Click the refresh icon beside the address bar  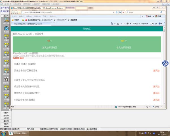pyautogui.click(x=120, y=12)
